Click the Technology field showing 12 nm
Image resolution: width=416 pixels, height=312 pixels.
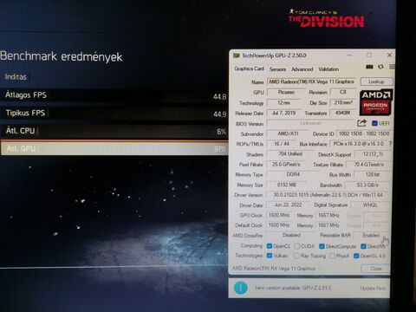tap(283, 103)
